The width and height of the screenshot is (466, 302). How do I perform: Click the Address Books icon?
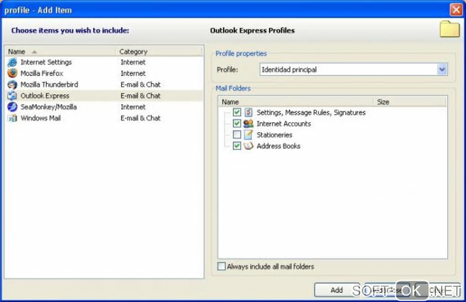[x=249, y=146]
